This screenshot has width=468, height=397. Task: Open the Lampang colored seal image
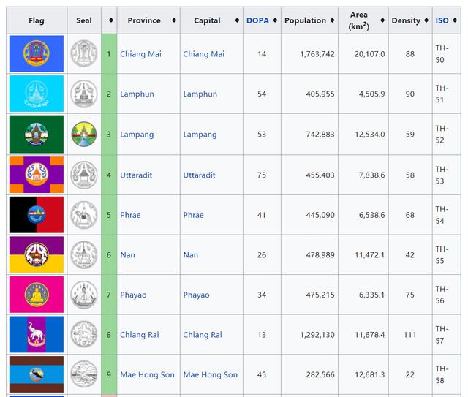click(84, 134)
